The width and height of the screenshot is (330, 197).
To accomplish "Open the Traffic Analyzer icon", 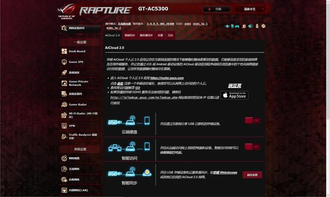I will (x=64, y=136).
